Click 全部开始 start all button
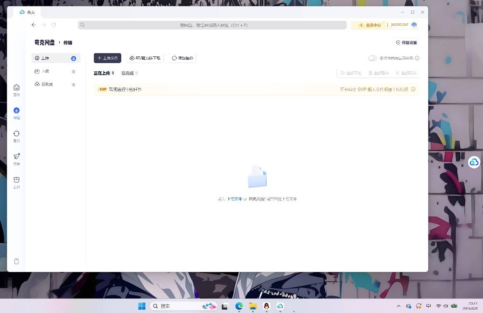This screenshot has height=313, width=483. (x=351, y=73)
